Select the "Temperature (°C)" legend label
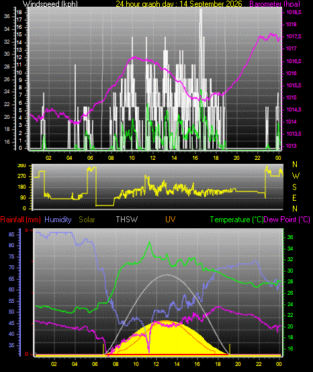 point(237,220)
